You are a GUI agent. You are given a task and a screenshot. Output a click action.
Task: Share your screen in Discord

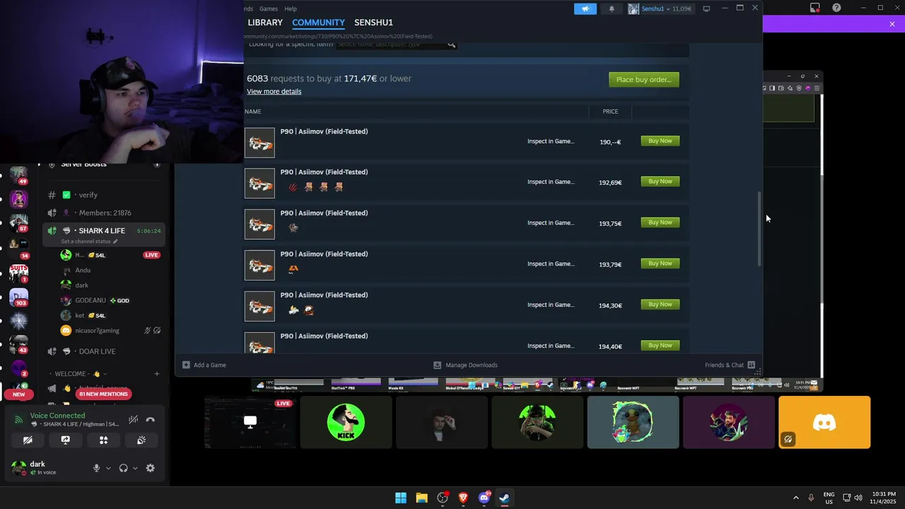(x=66, y=440)
